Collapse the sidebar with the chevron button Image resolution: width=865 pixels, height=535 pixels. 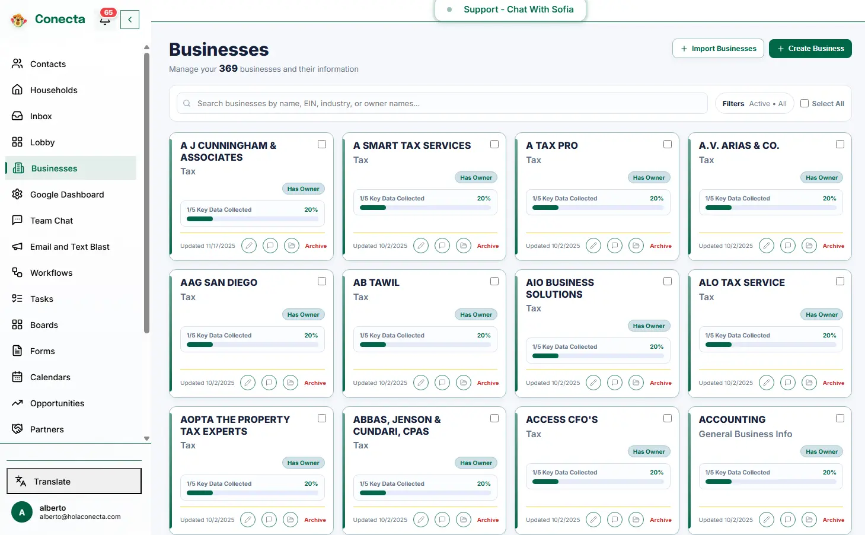[x=130, y=20]
